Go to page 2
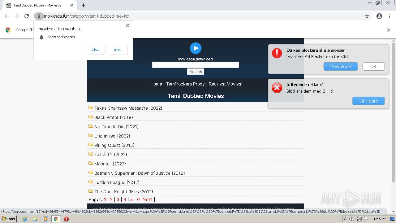The image size is (396, 223). pos(111,199)
